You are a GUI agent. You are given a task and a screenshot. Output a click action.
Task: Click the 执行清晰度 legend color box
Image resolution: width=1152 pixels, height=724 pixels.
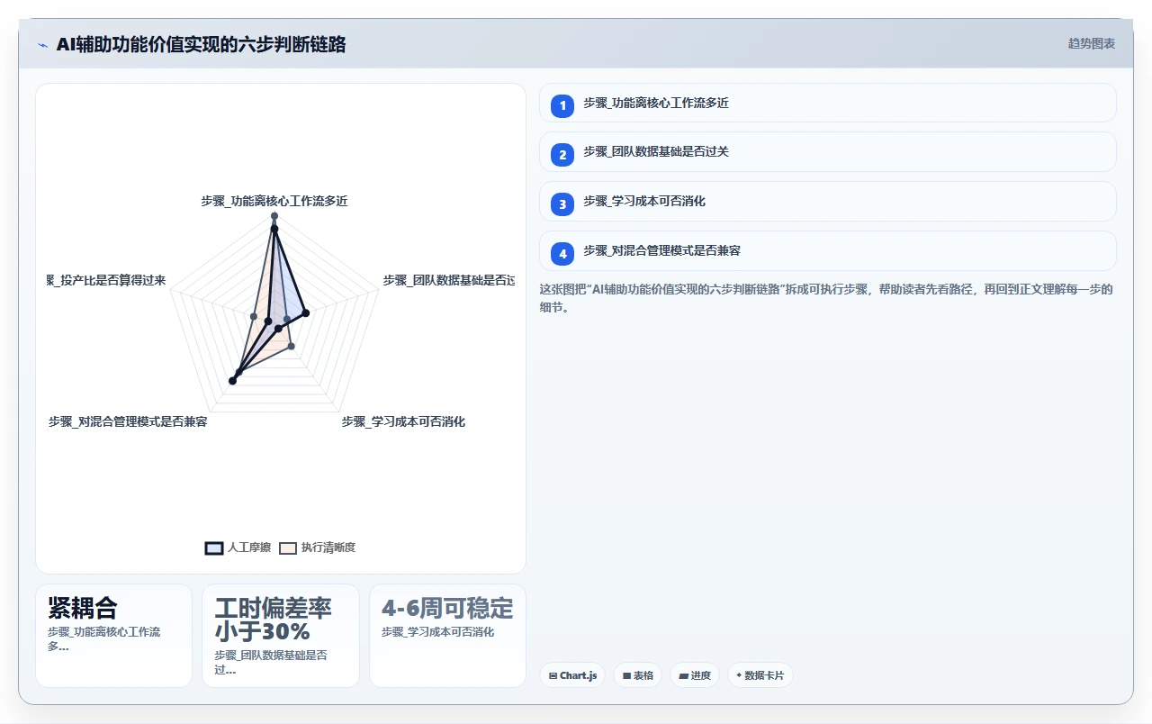click(287, 548)
